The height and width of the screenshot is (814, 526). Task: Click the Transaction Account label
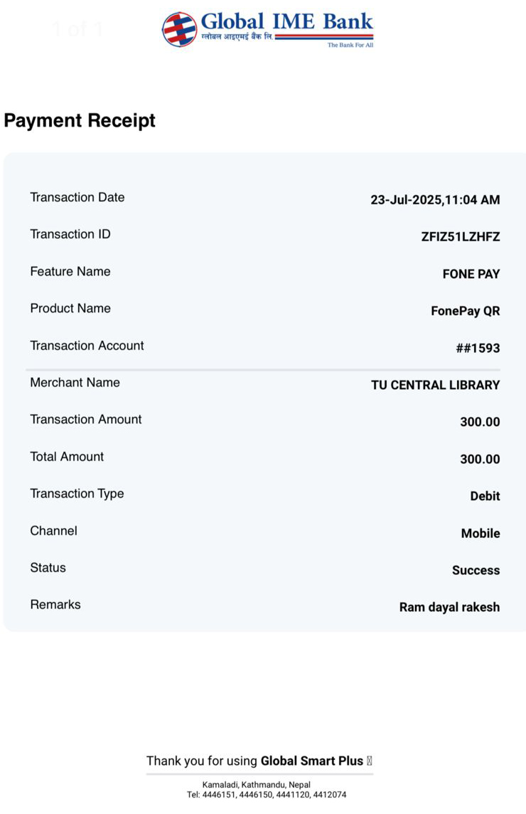(87, 345)
